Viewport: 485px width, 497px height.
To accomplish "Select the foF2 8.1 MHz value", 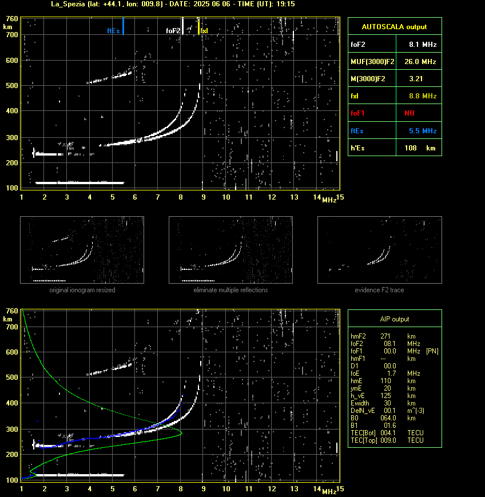I will (x=423, y=45).
